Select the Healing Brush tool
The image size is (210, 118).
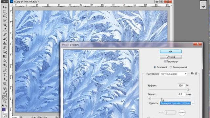coord(5,34)
